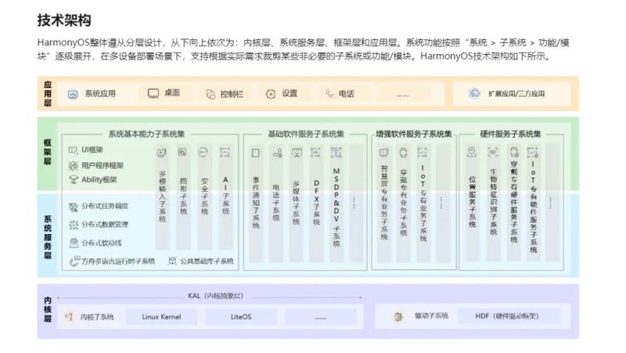Click icon above DFX子系统 column
This screenshot has width=626, height=353.
(x=315, y=153)
